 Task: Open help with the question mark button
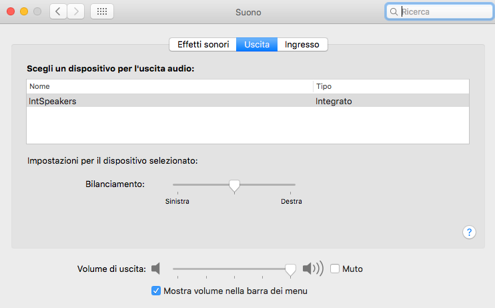469,232
